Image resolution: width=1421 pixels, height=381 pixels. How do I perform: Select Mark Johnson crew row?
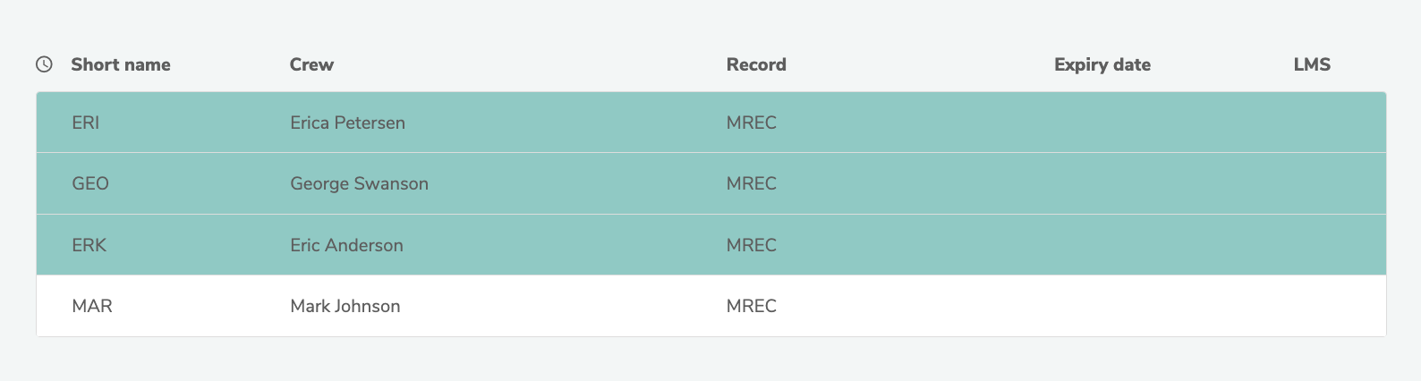345,306
